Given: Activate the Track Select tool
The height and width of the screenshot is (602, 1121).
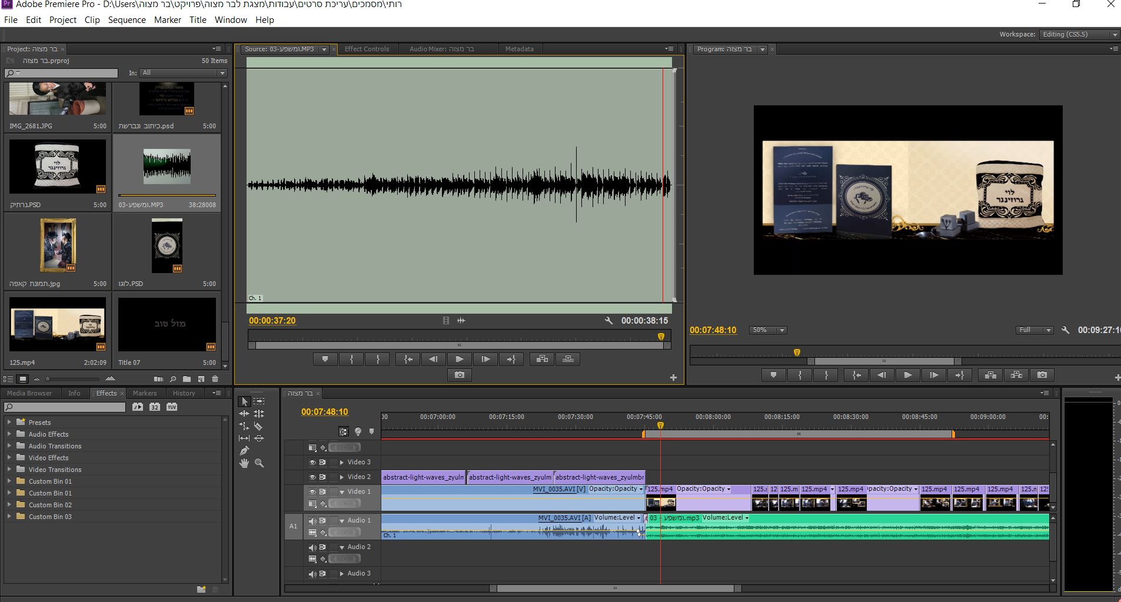Looking at the screenshot, I should (259, 401).
